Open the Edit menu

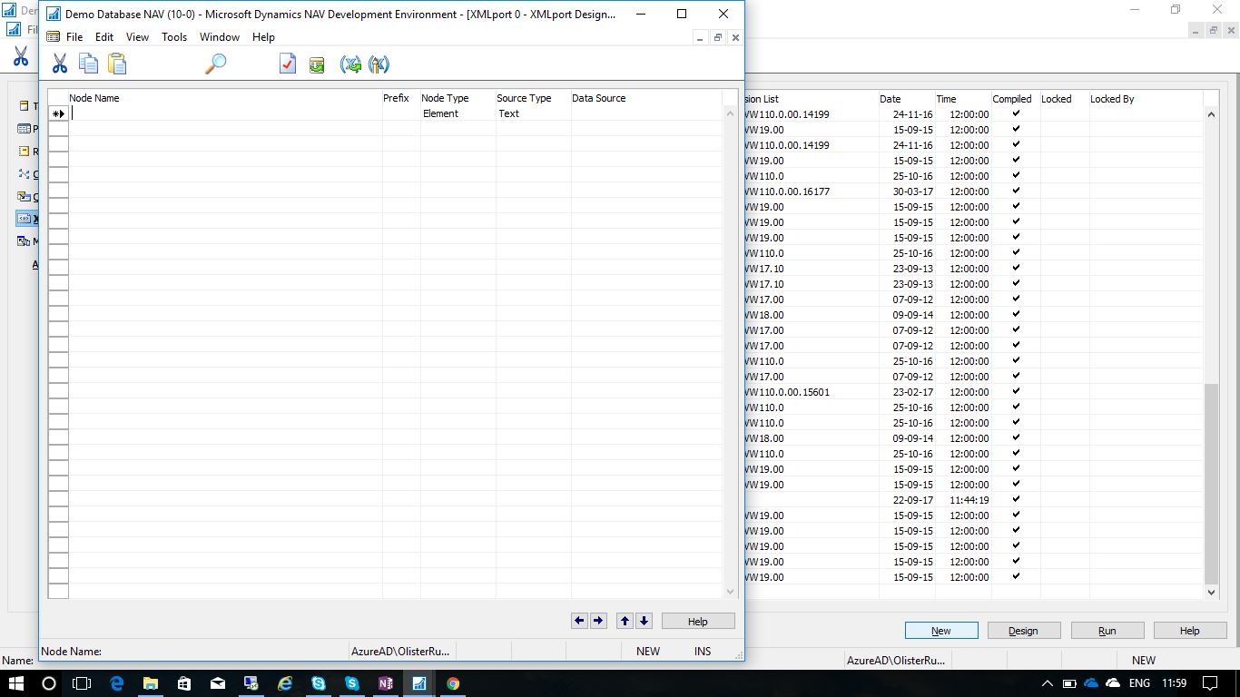tap(104, 37)
